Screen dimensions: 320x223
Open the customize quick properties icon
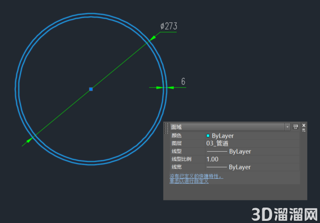tap(295, 127)
